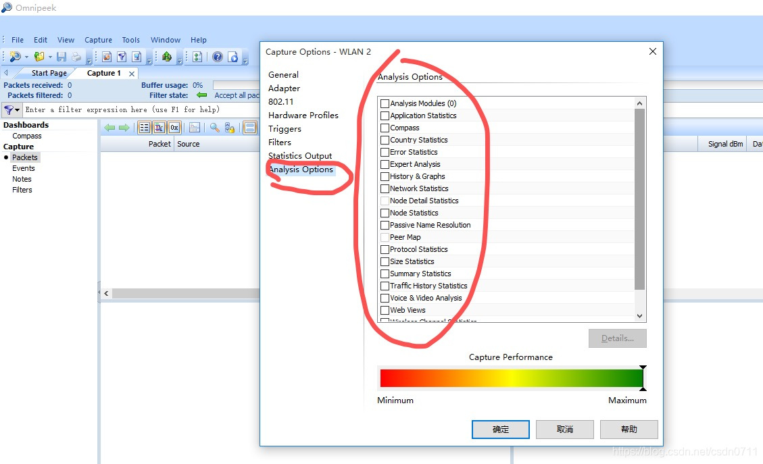Click the filters funnel toolbar icon
Viewport: 763px width, 464px height.
[x=122, y=57]
